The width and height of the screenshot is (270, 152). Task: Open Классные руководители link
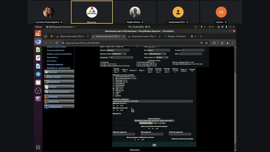click(x=55, y=50)
